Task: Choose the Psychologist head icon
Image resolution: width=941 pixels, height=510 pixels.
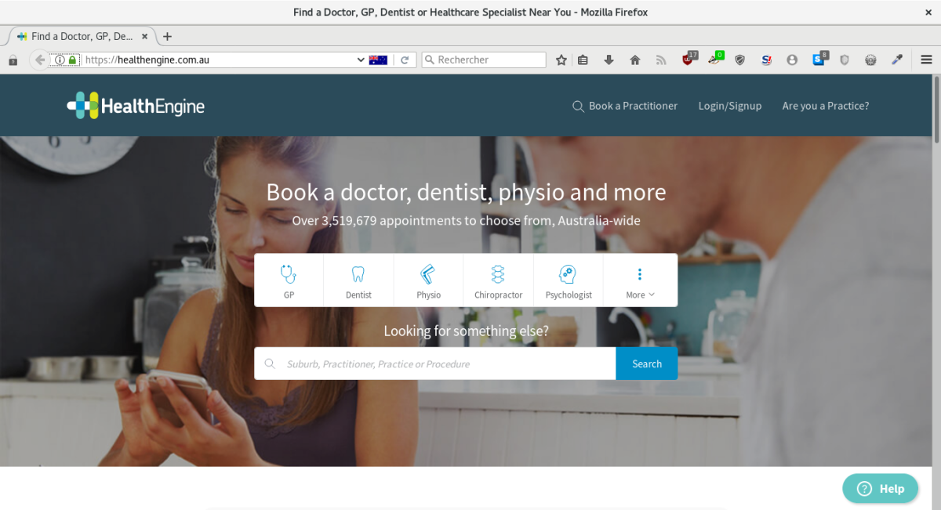Action: click(x=568, y=274)
